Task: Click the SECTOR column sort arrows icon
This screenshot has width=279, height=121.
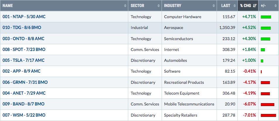Action: (x=159, y=6)
